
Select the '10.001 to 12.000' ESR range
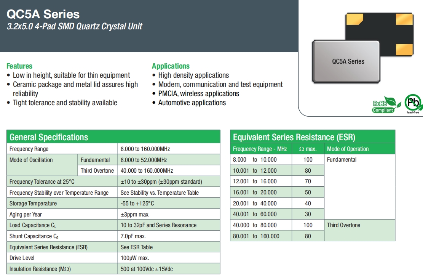255,171
